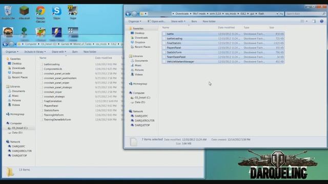Screen dimensions: 328x184
Task: Open Share with dropdown in rear window
Action: (59, 52)
